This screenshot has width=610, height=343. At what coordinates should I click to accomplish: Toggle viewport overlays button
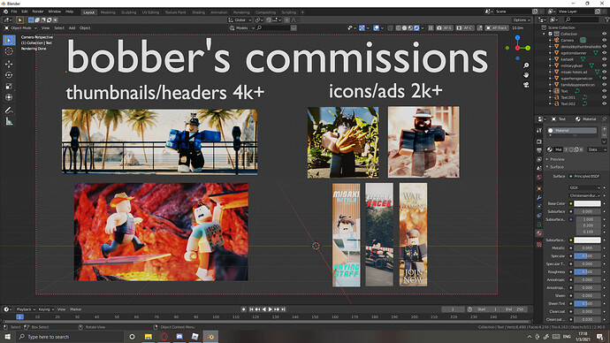click(x=376, y=28)
